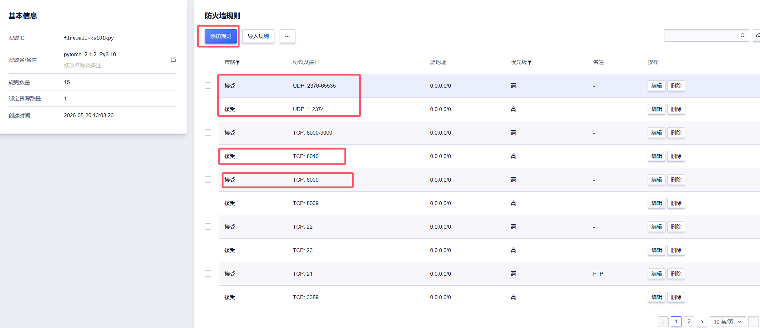Go to the next page arrow

click(x=702, y=322)
